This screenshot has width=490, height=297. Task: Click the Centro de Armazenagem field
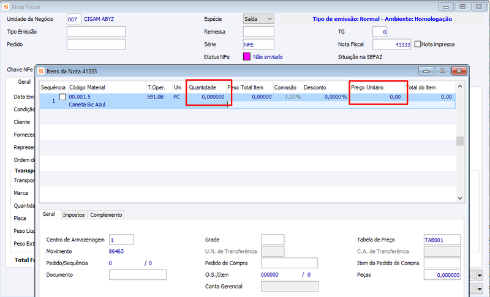121,240
